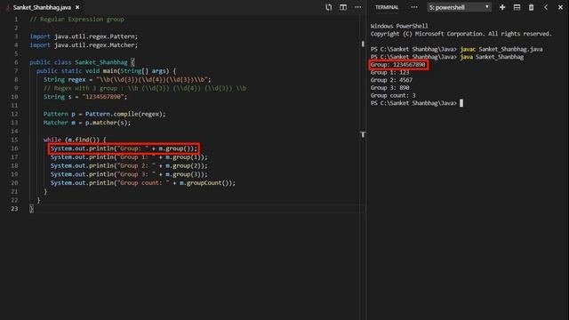
Task: Open the powershell terminal selector dropdown
Action: click(x=459, y=7)
